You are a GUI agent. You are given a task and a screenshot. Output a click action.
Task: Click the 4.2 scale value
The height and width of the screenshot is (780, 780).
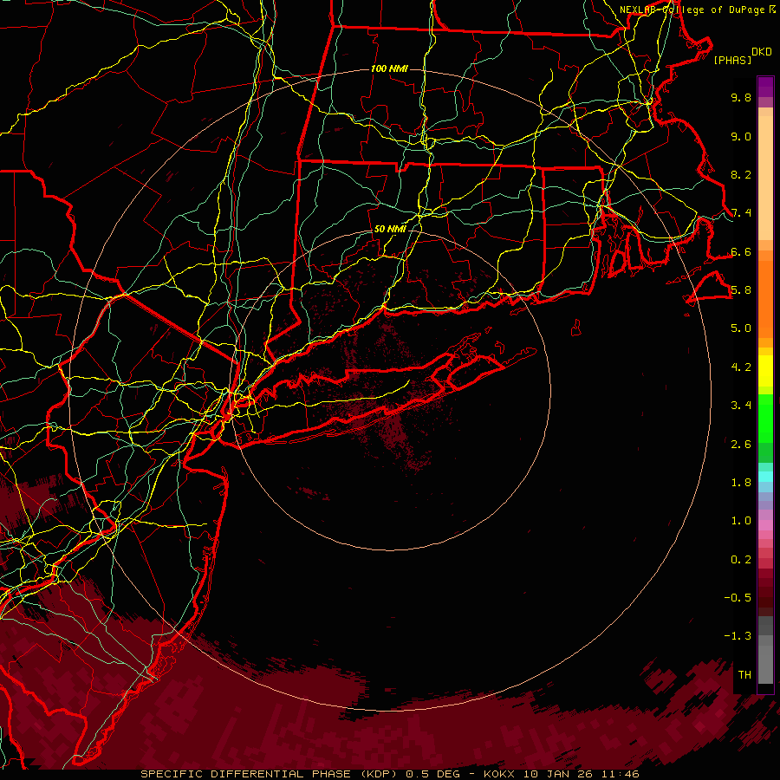coord(741,367)
